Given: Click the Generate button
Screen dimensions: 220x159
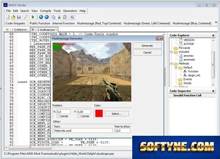Looking at the screenshot, I should click(147, 46).
